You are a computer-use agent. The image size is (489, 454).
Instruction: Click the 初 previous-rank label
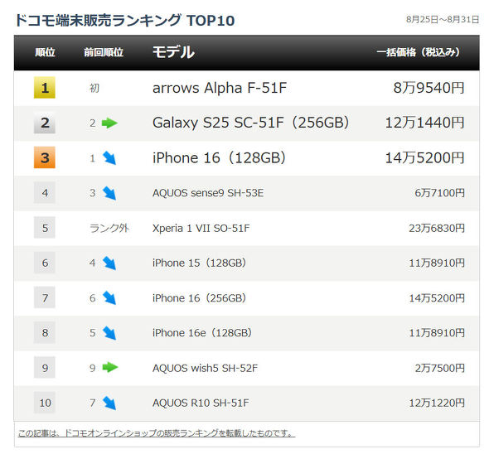click(94, 88)
